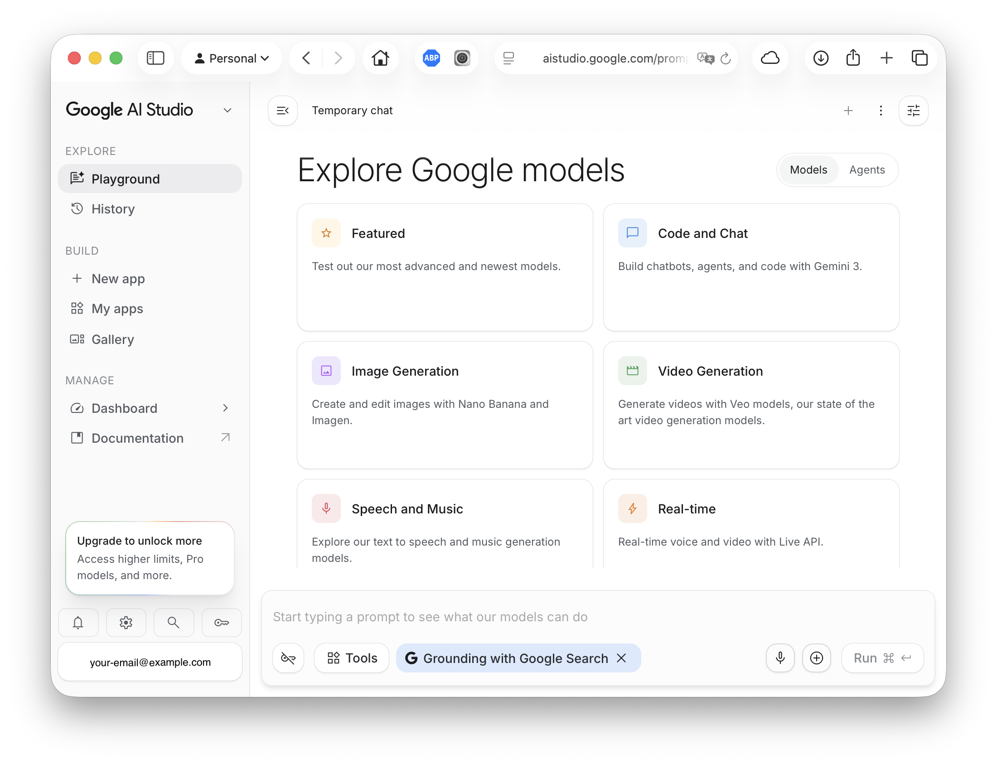The width and height of the screenshot is (997, 764).
Task: Start voice input with microphone icon
Action: pos(780,658)
